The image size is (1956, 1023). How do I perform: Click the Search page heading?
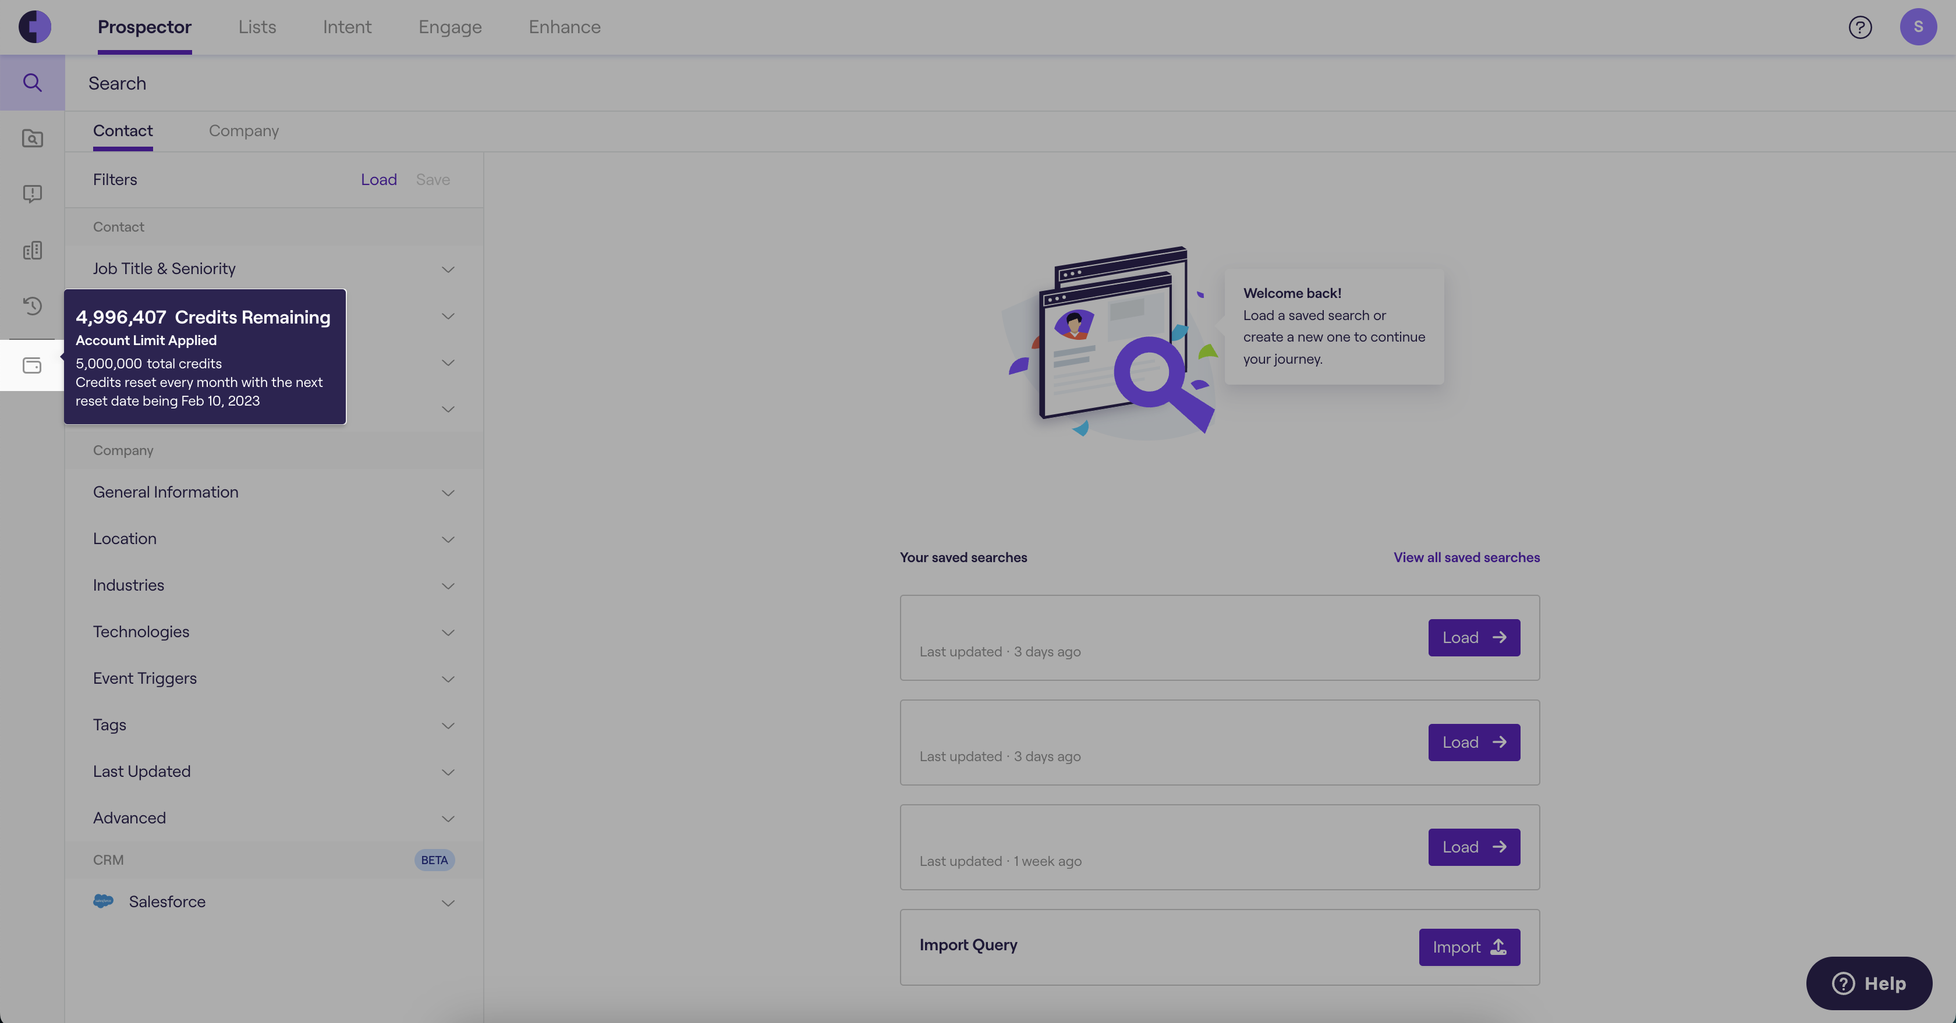click(x=117, y=83)
